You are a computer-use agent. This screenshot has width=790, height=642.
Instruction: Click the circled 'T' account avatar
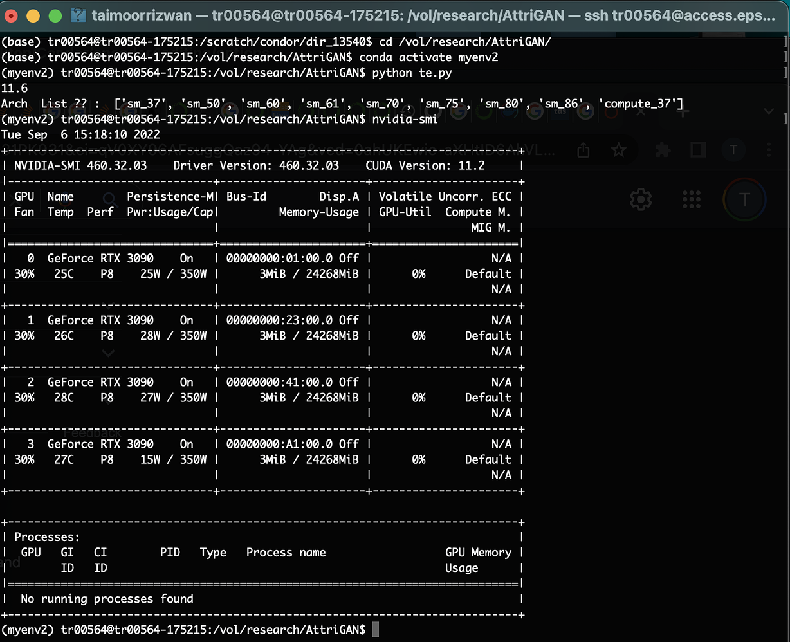(744, 199)
